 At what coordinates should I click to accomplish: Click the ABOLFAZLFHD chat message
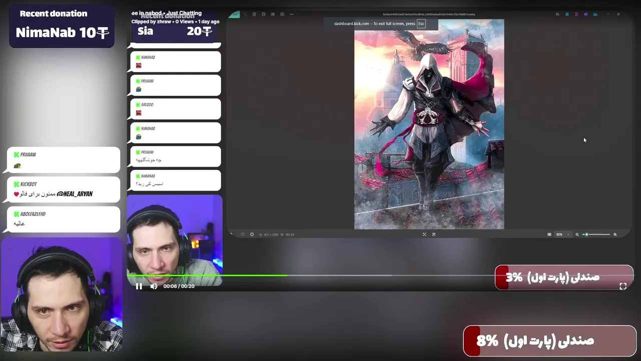(64, 219)
